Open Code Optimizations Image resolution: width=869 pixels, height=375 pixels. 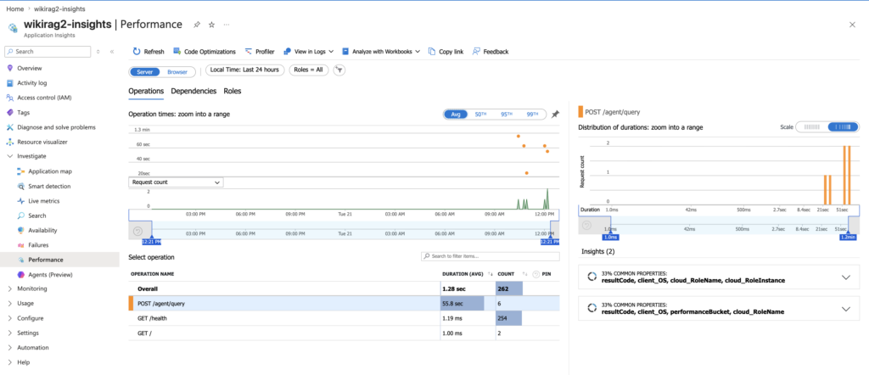pos(205,52)
